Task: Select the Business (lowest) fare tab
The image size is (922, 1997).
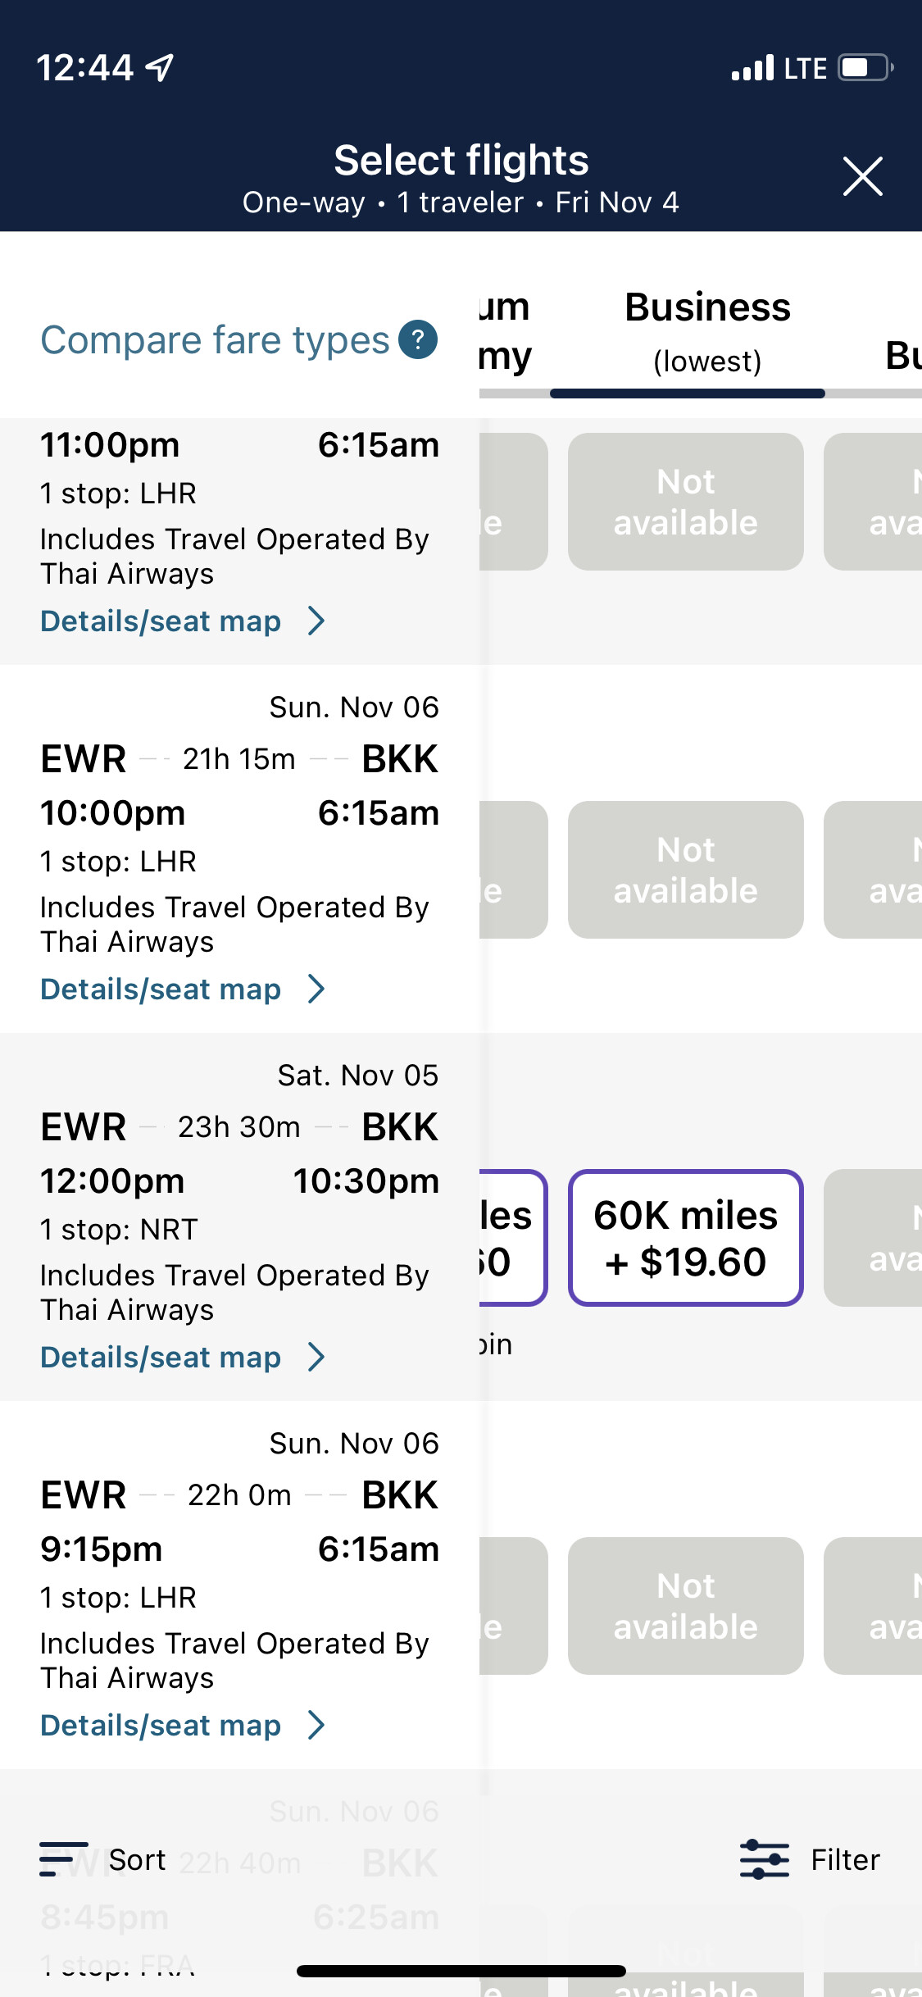Action: pyautogui.click(x=707, y=332)
